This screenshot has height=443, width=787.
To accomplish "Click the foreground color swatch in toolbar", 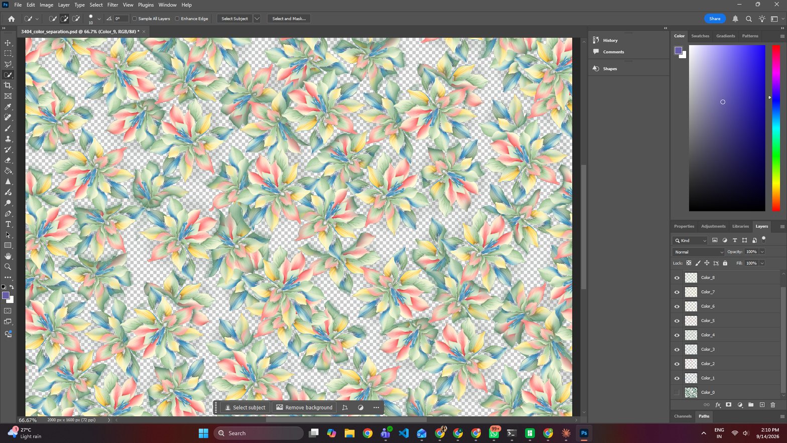I will click(6, 295).
